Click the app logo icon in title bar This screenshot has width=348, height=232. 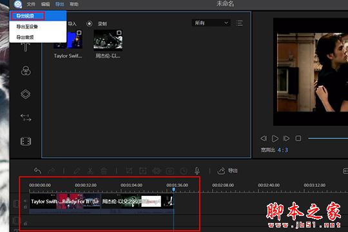pos(17,4)
